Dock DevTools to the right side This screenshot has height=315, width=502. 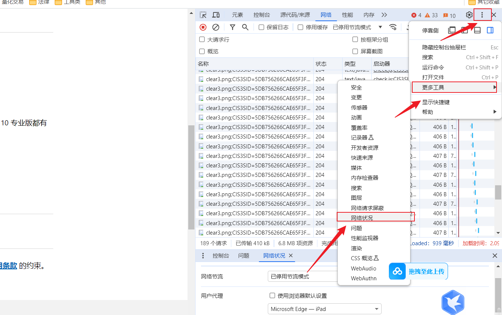[490, 30]
